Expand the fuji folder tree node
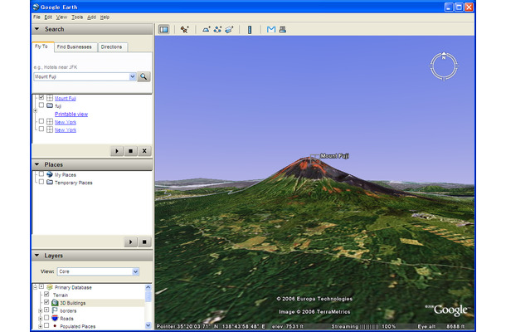 [35, 110]
